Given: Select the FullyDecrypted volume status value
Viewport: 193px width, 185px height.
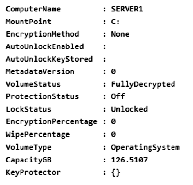Looking at the screenshot, I should click(x=143, y=85).
